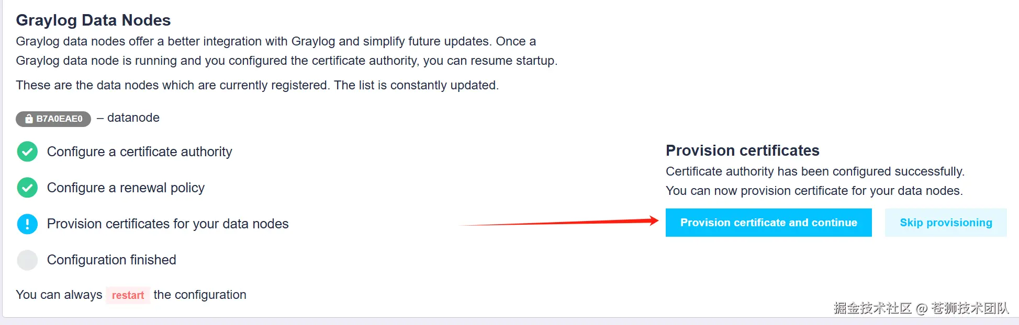Image resolution: width=1019 pixels, height=325 pixels.
Task: Click 'Certificate authority has been configured successfully' text
Action: pos(814,171)
